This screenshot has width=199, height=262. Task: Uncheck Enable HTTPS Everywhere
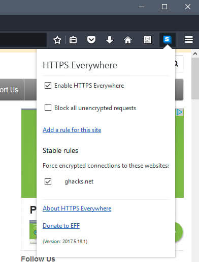(48, 86)
